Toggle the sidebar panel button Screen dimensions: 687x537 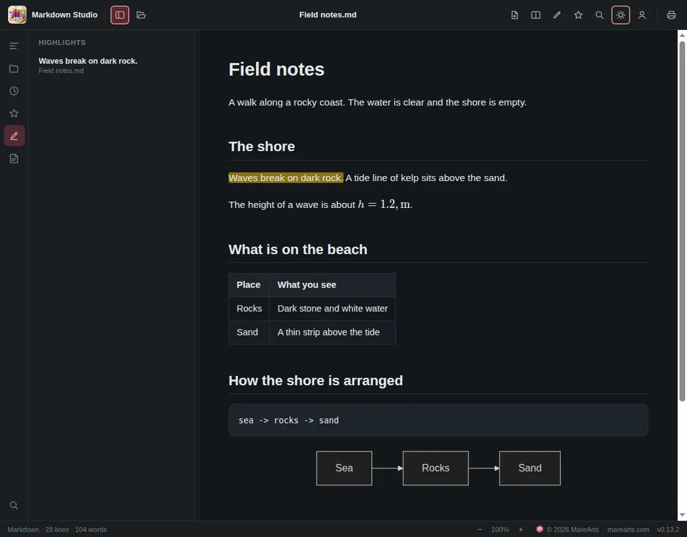coord(120,15)
